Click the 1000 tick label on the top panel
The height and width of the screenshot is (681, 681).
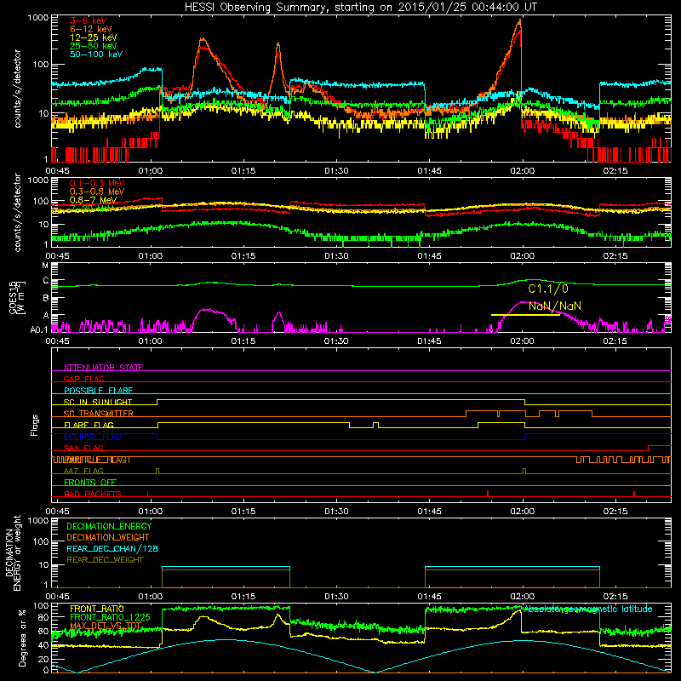click(38, 18)
